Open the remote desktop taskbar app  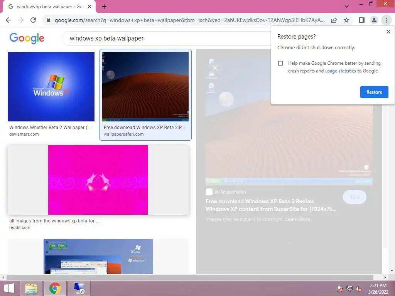point(79,288)
